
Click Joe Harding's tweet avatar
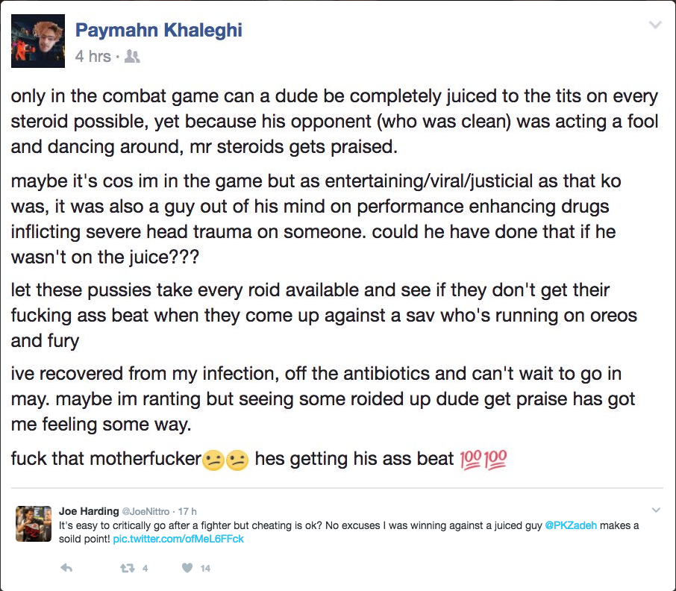(34, 523)
